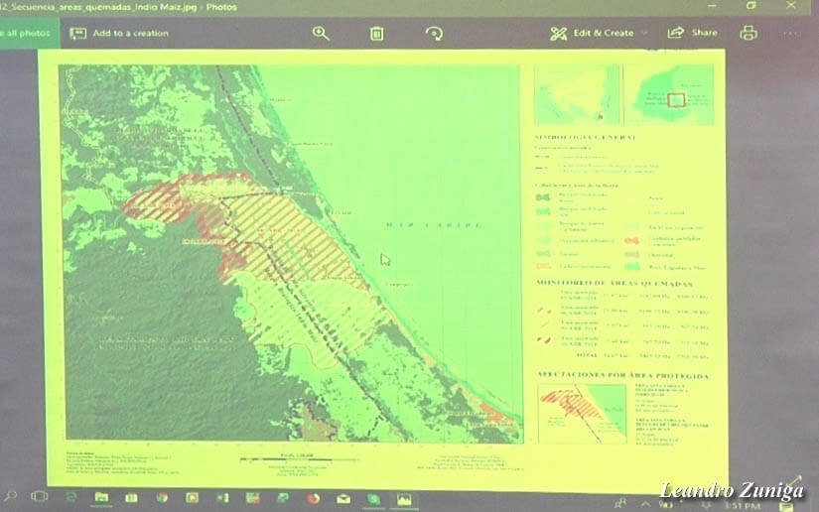The width and height of the screenshot is (819, 512).
Task: Open Task View from the taskbar
Action: [x=40, y=496]
